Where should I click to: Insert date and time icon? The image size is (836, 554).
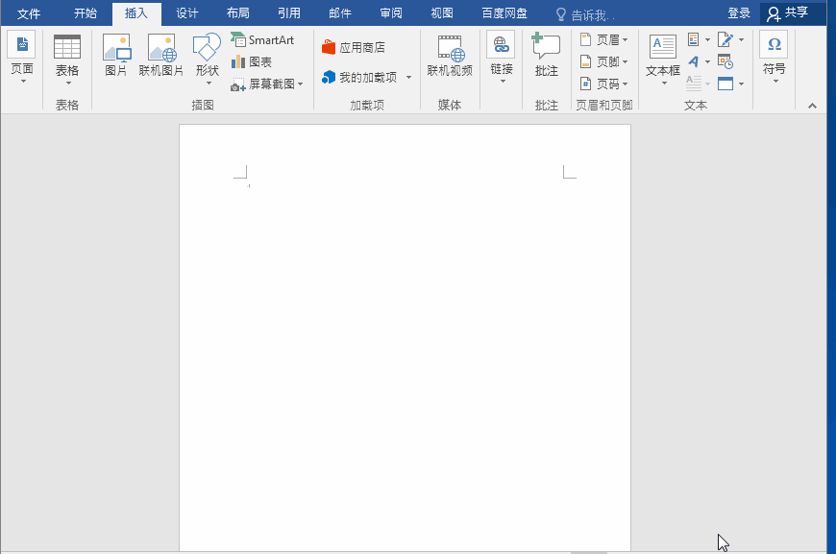[725, 61]
